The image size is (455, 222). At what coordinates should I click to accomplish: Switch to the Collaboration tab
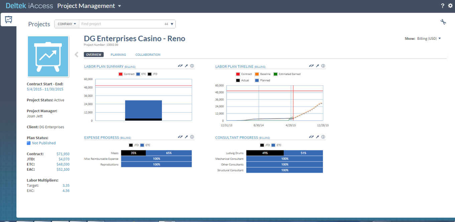coord(148,55)
